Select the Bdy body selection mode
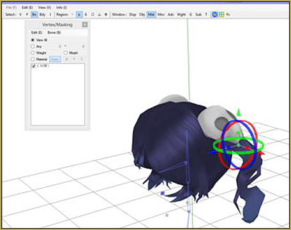 point(42,15)
